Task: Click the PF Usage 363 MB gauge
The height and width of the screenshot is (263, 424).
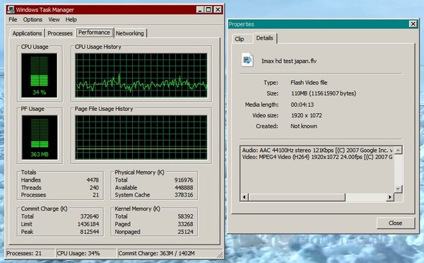Action: coord(40,137)
